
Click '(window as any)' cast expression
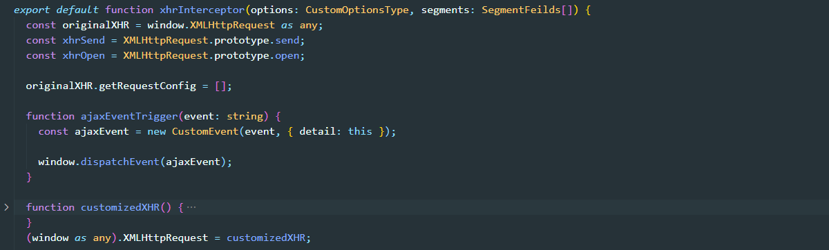(69, 238)
